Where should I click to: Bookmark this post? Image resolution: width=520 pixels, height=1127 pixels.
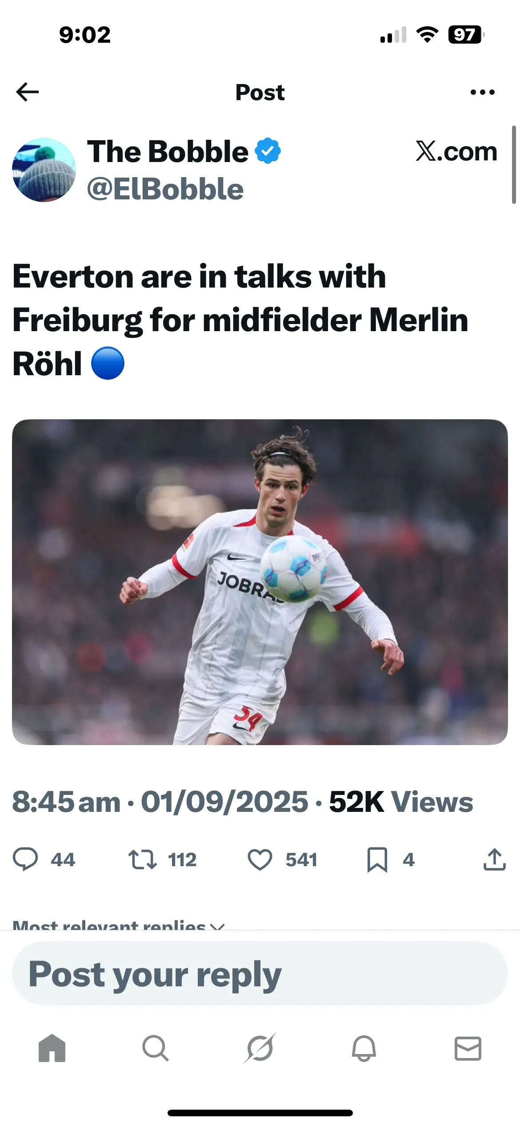[x=377, y=859]
